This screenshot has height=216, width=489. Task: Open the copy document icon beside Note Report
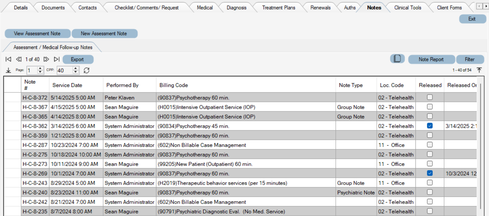pyautogui.click(x=397, y=59)
